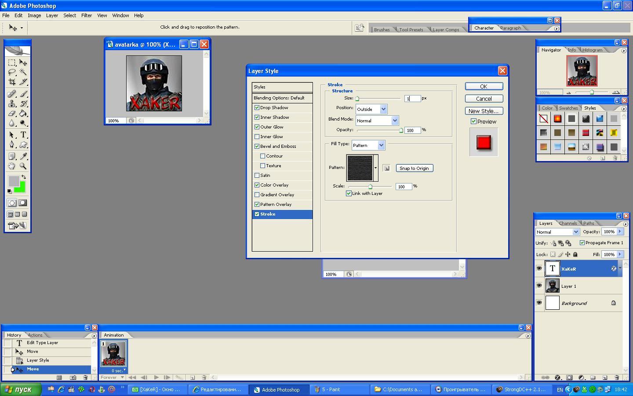Click OK in Layer Style dialog
633x396 pixels.
(x=484, y=86)
